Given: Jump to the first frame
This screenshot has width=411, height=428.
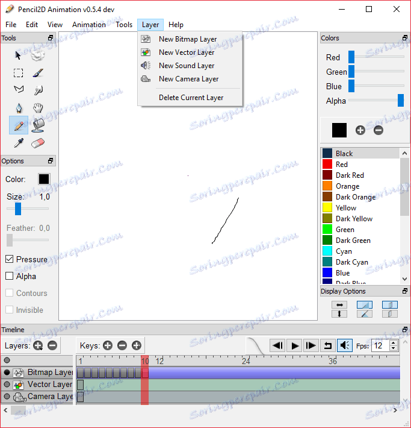Looking at the screenshot, I should (x=277, y=345).
